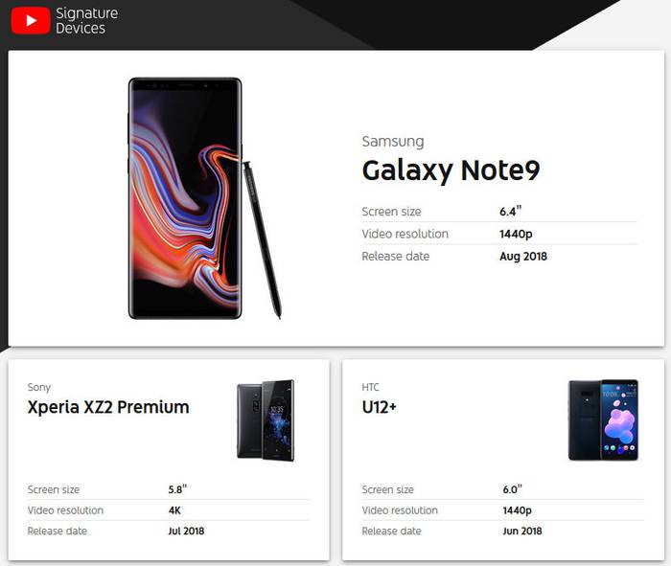
Task: Click the Jul 2018 release date
Action: 186,531
